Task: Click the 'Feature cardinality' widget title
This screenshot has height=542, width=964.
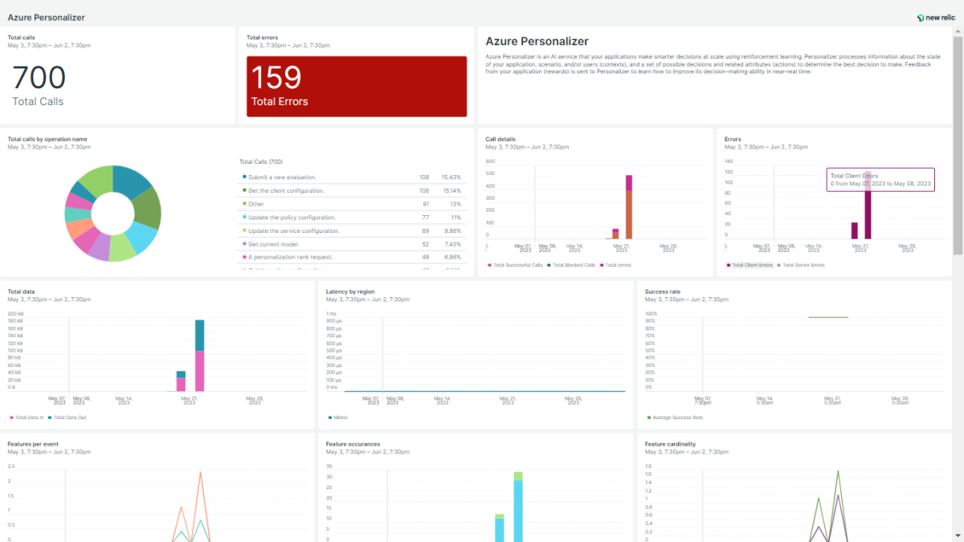Action: pos(670,443)
